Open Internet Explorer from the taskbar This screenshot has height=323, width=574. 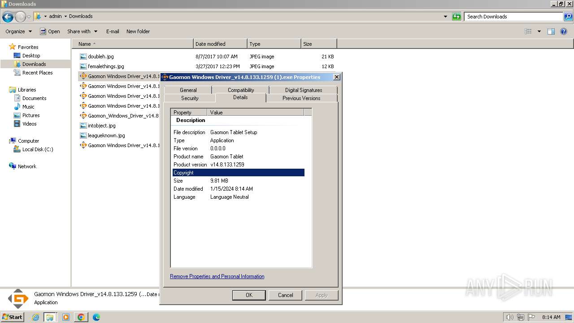click(x=36, y=317)
